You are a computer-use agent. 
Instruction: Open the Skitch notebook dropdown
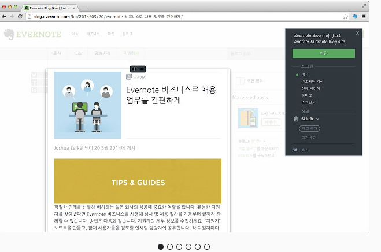click(x=310, y=119)
